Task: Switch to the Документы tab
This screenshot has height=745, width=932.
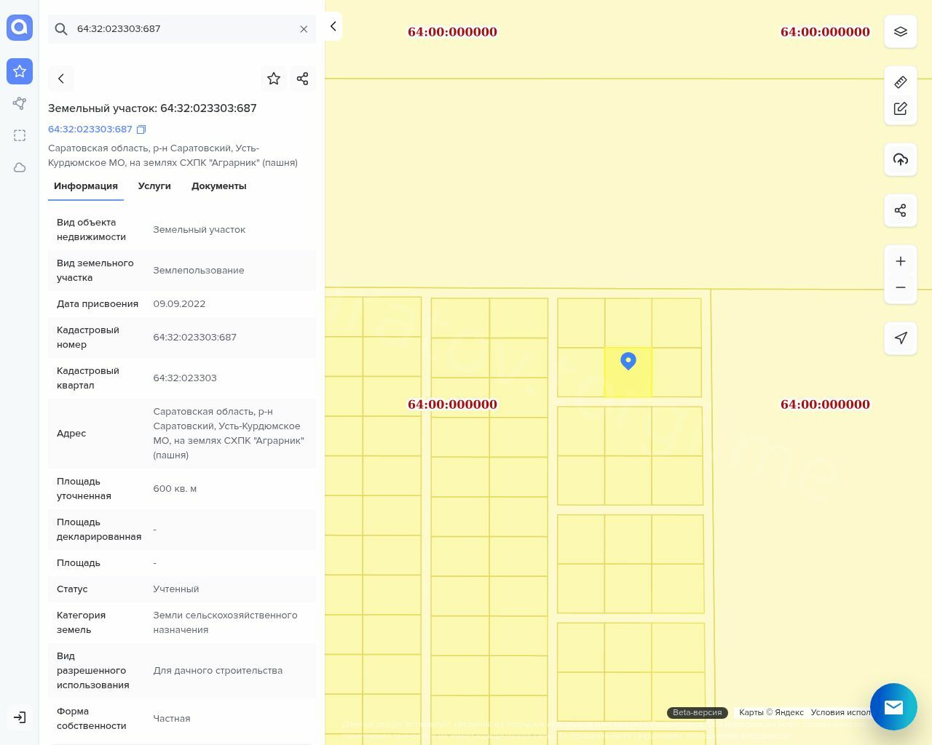Action: point(218,186)
